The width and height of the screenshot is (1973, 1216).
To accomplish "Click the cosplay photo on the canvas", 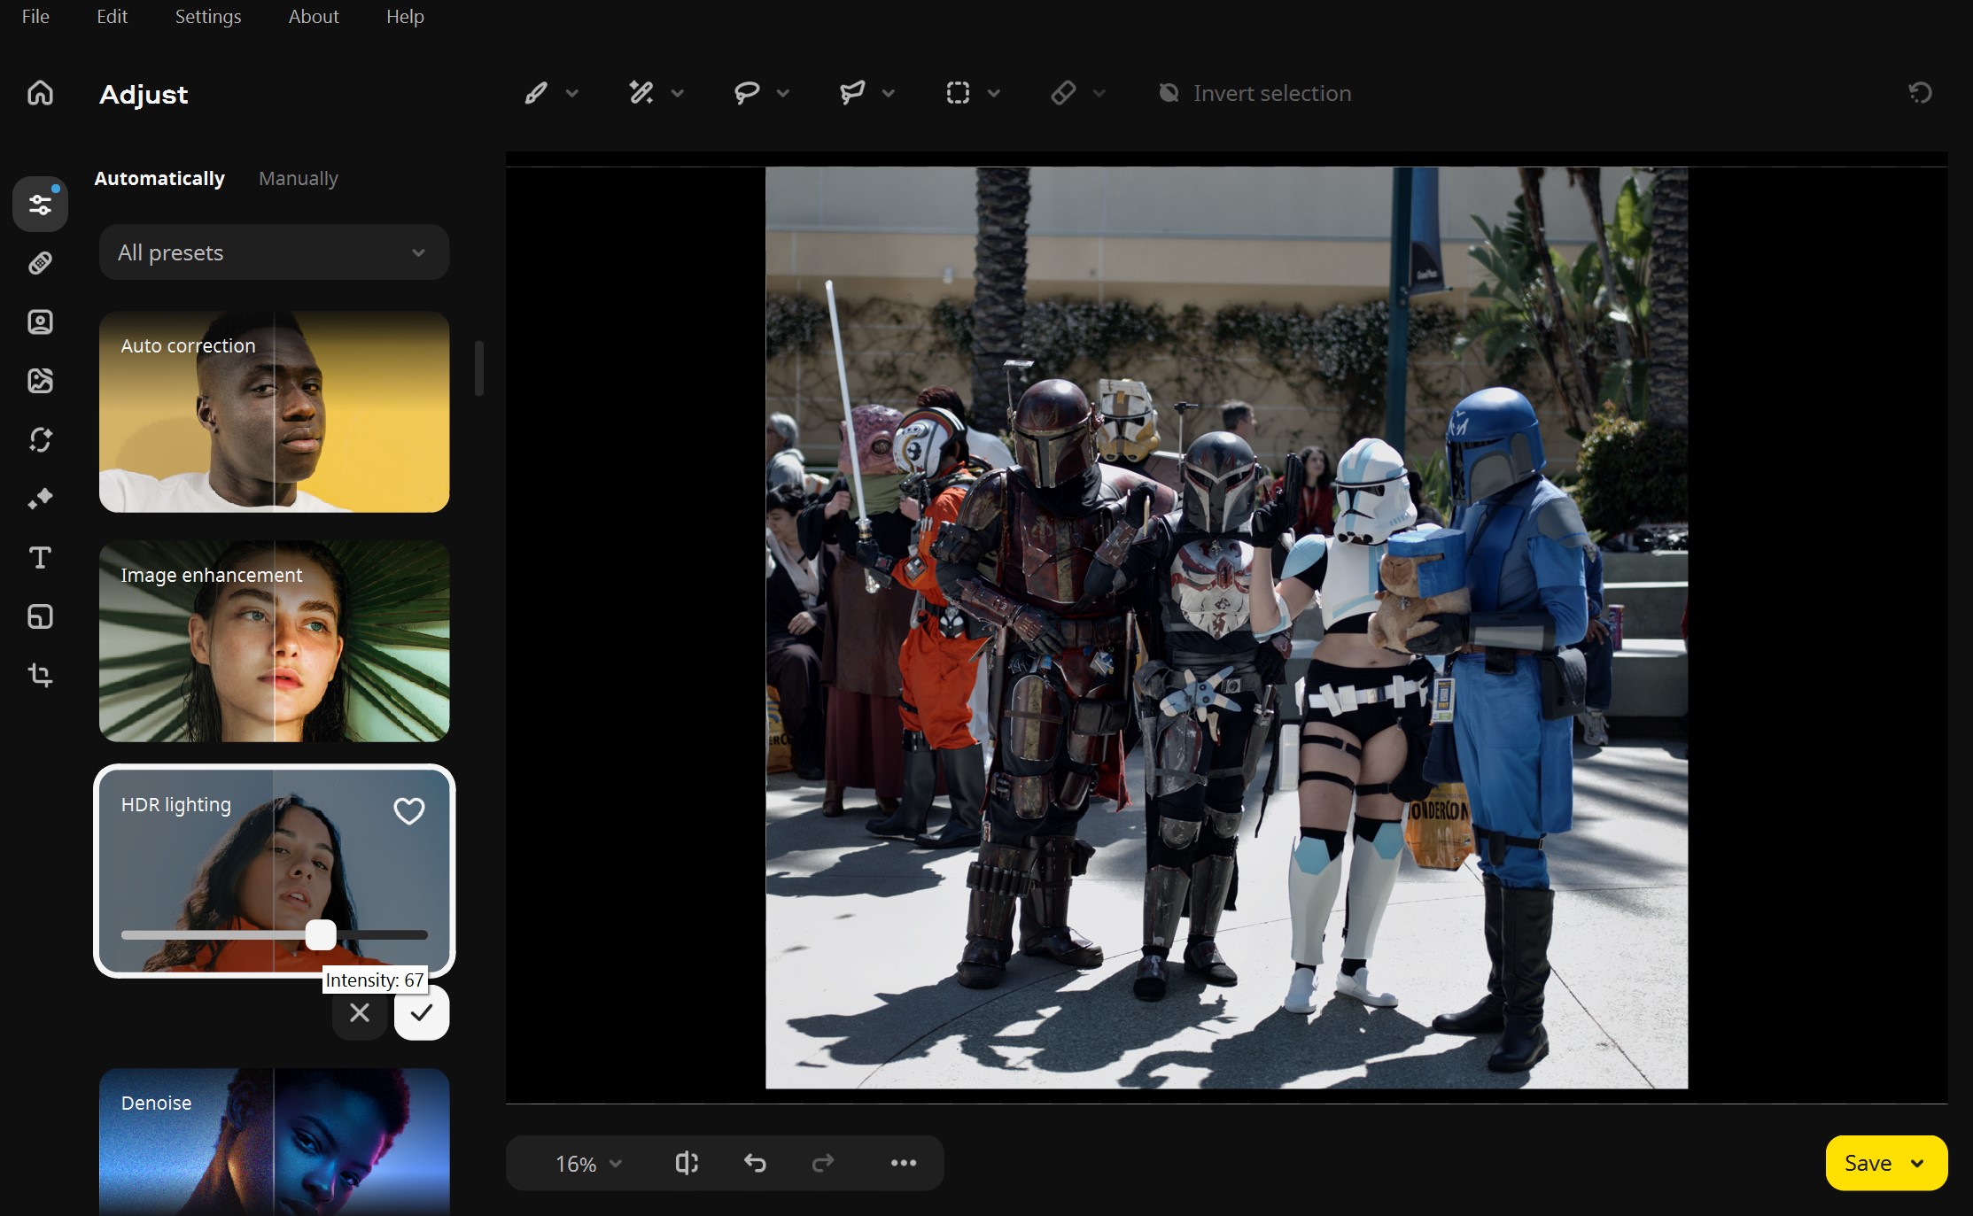I will pyautogui.click(x=1226, y=628).
